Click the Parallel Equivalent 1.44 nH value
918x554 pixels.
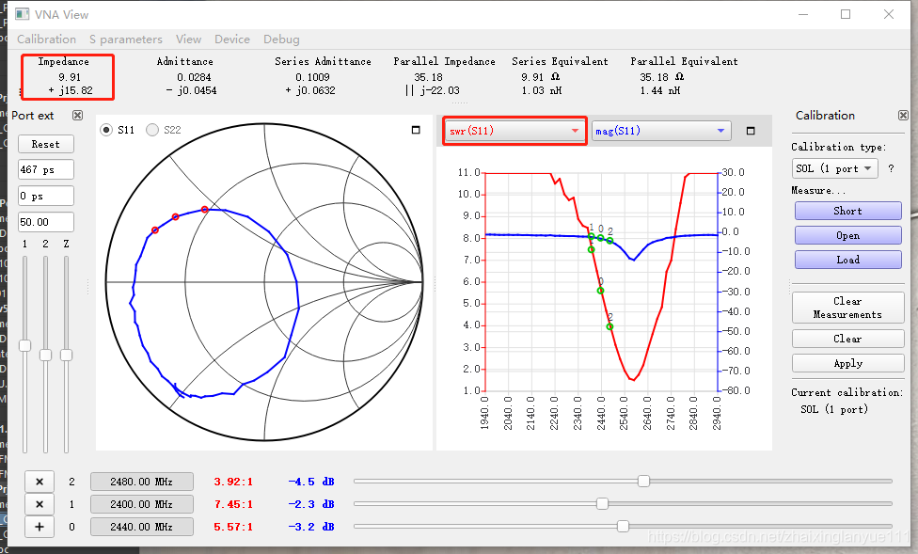pyautogui.click(x=660, y=91)
